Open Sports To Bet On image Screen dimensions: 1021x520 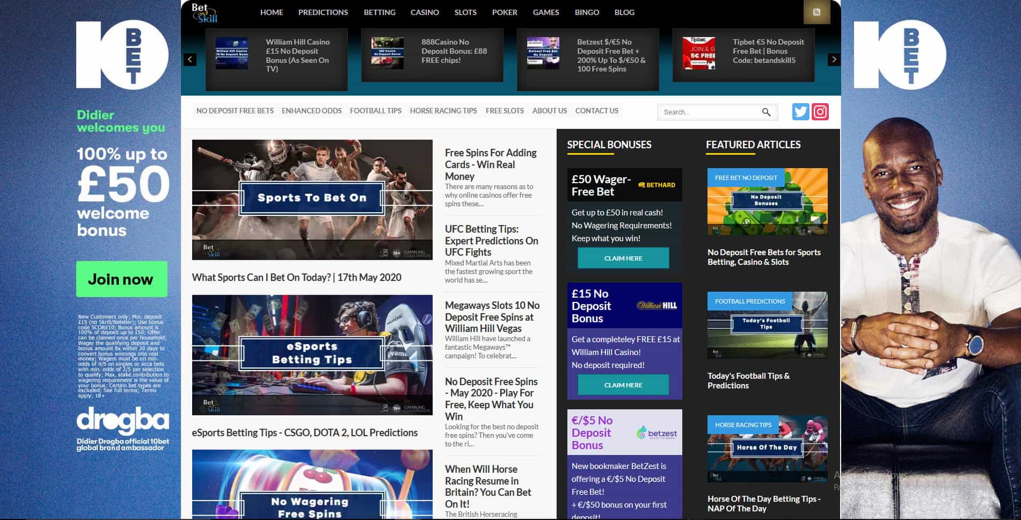click(x=312, y=200)
